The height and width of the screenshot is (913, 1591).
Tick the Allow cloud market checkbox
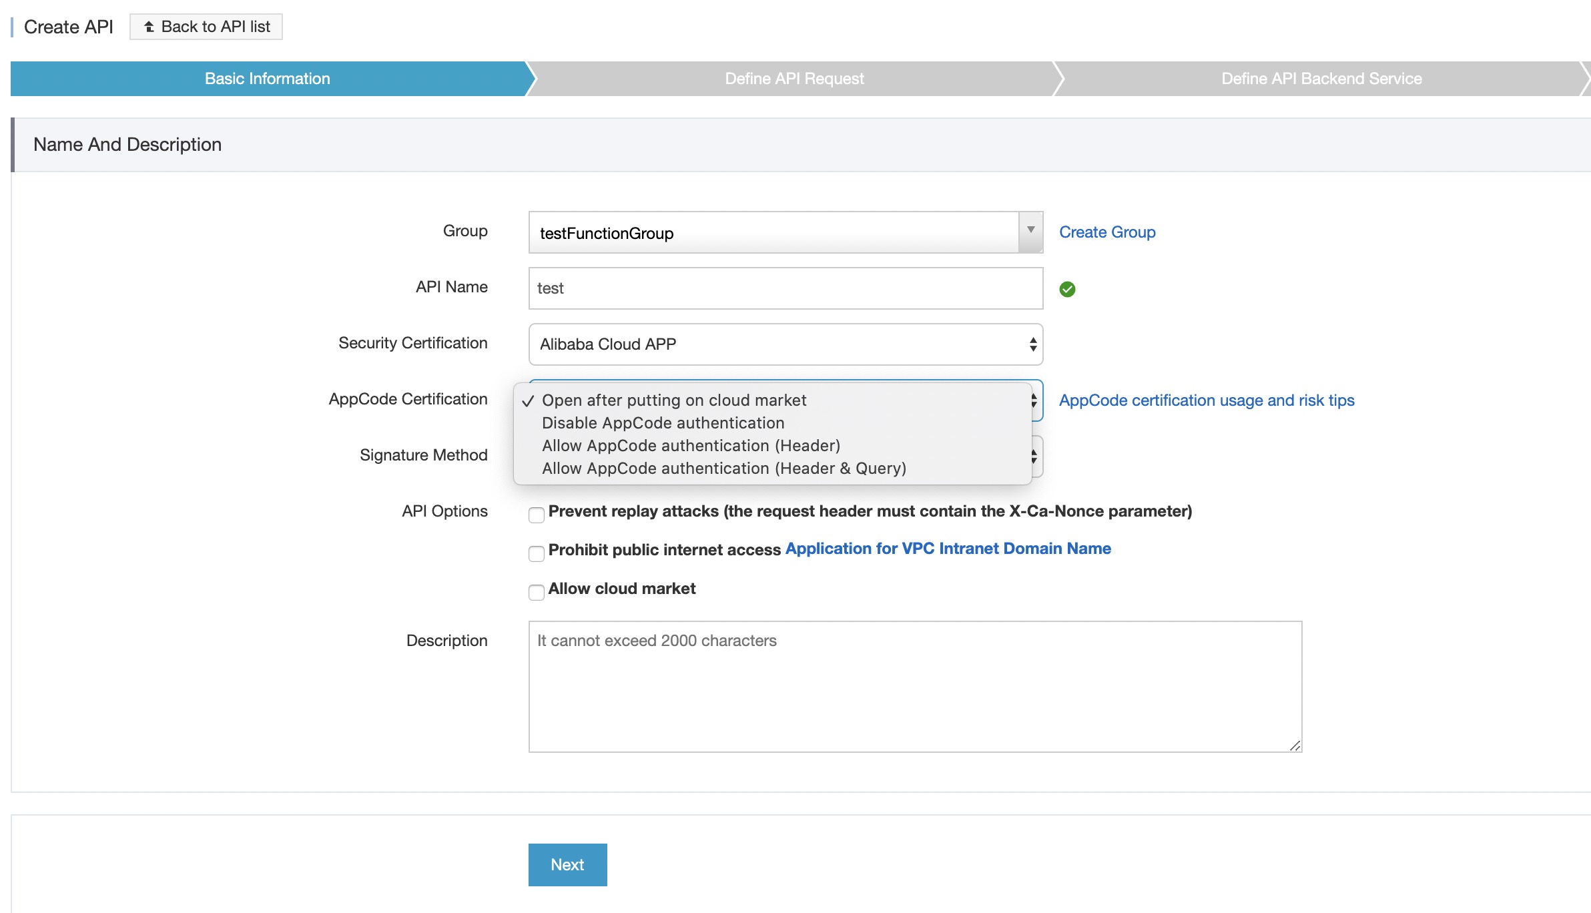pyautogui.click(x=537, y=592)
